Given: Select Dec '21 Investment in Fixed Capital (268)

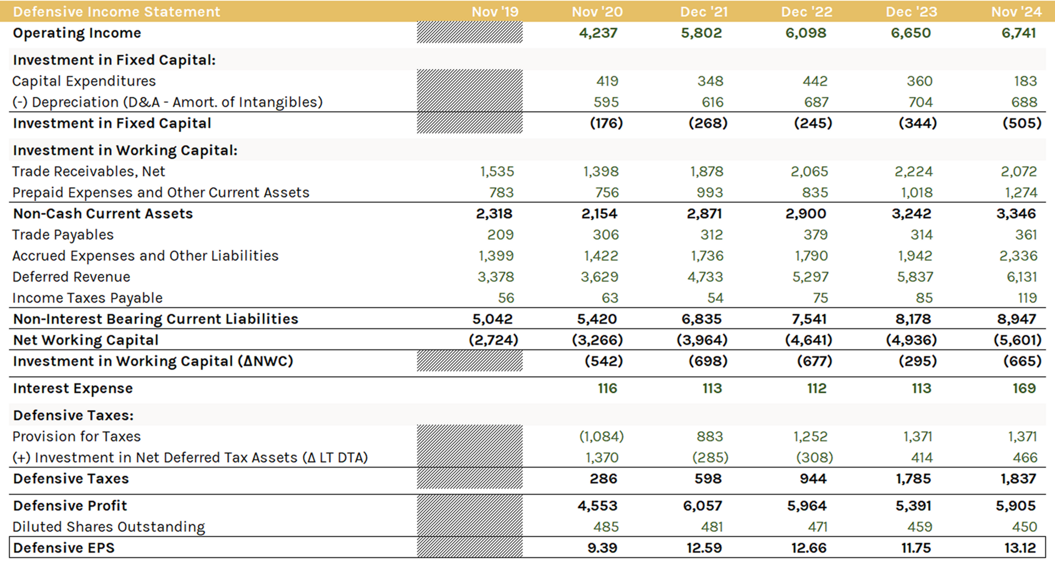Looking at the screenshot, I should click(707, 123).
